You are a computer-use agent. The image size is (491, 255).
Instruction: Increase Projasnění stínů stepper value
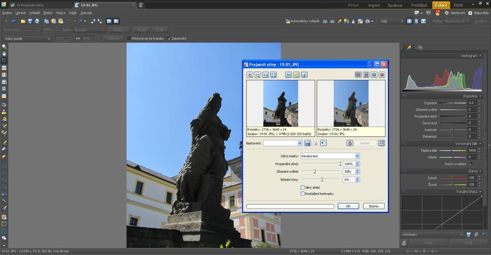358,163
